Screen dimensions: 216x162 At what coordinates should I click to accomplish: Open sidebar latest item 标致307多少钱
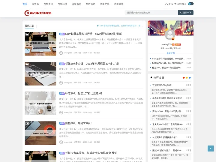click(x=169, y=63)
